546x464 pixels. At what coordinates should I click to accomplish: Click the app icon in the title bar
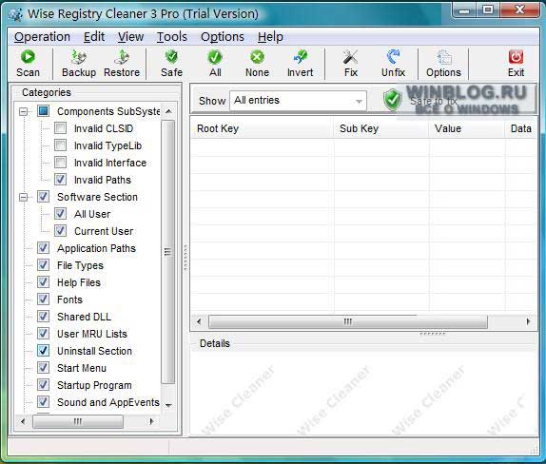[15, 14]
